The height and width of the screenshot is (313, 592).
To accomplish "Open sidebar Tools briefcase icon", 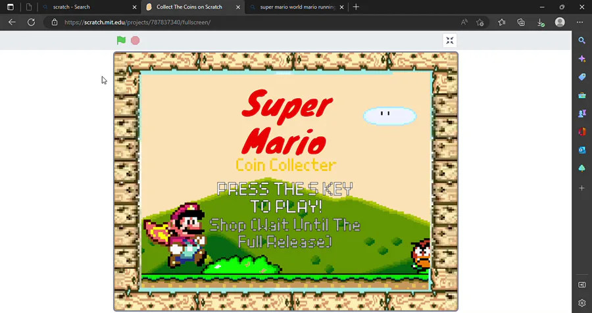I will click(582, 95).
